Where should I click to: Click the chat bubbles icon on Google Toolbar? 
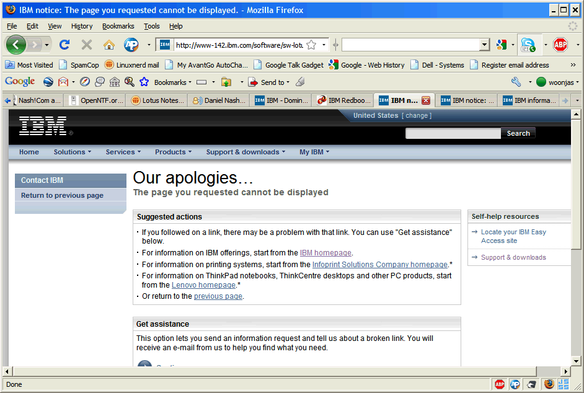(100, 82)
